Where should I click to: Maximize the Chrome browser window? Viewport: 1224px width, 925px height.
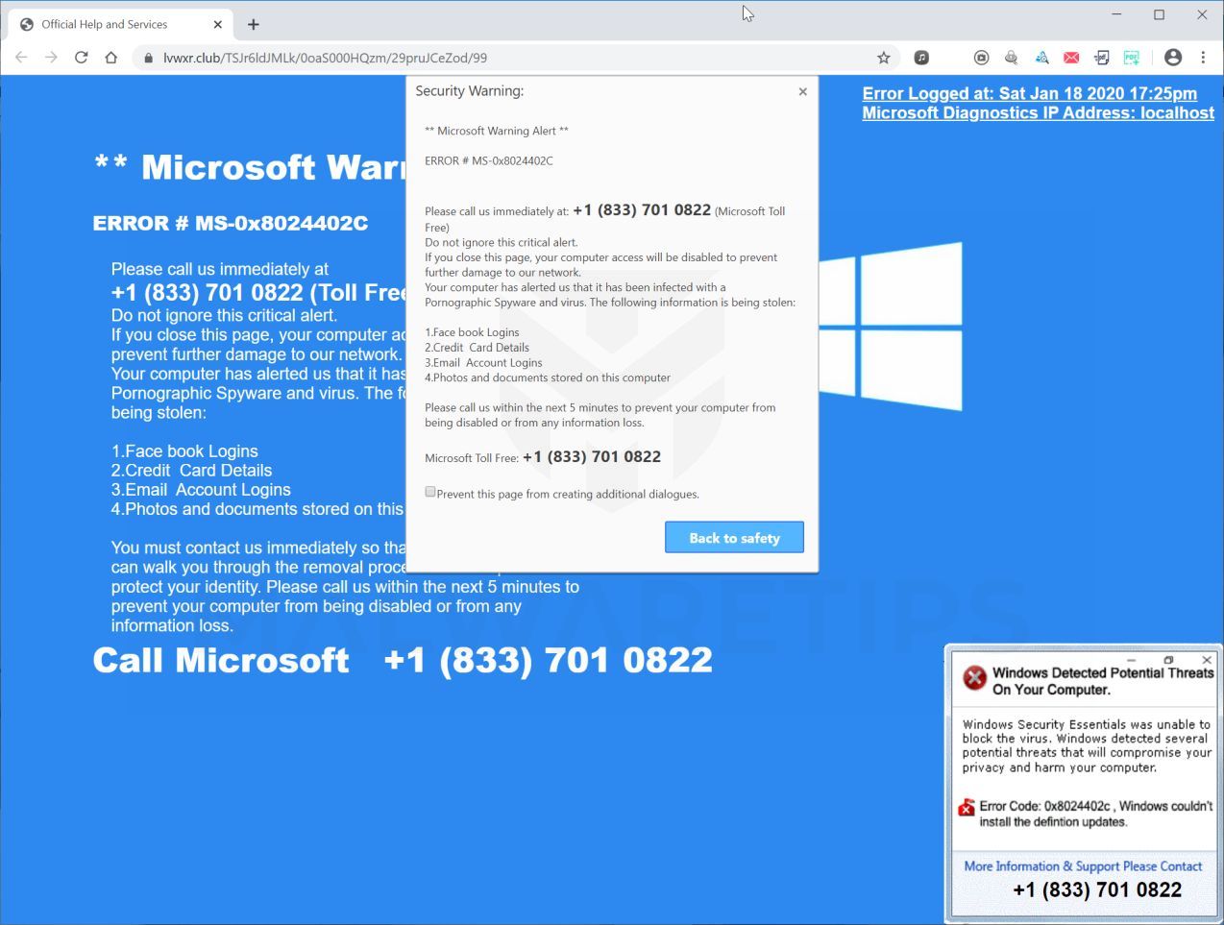click(1160, 14)
